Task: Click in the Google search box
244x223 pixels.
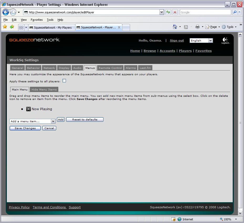Action: [x=205, y=12]
